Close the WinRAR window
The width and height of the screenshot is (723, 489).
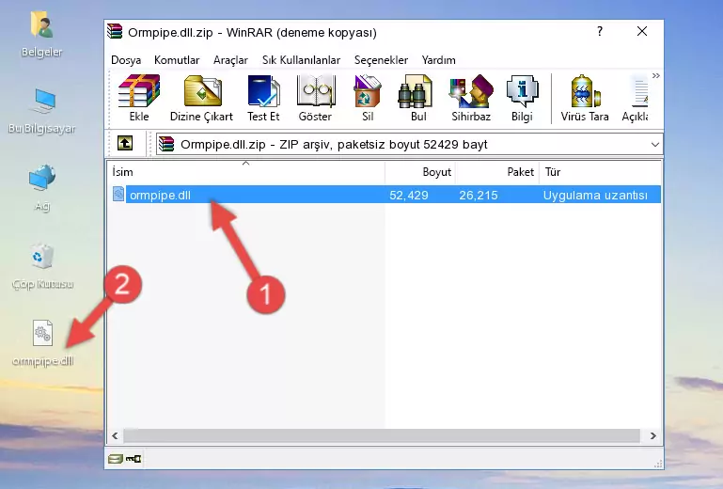(642, 31)
